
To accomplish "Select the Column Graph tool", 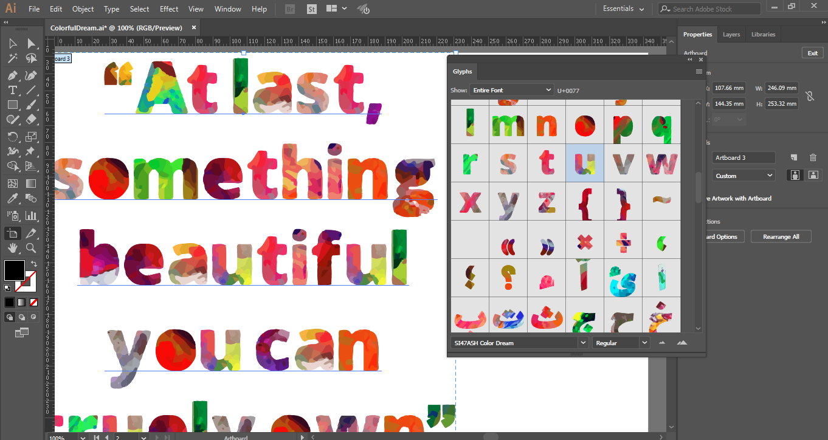I will tap(31, 216).
